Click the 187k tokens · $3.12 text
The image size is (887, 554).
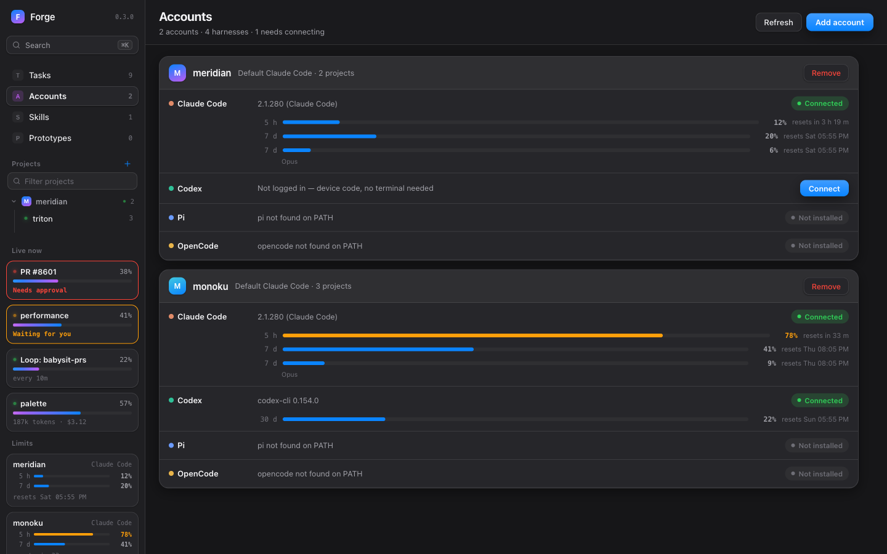(x=50, y=422)
